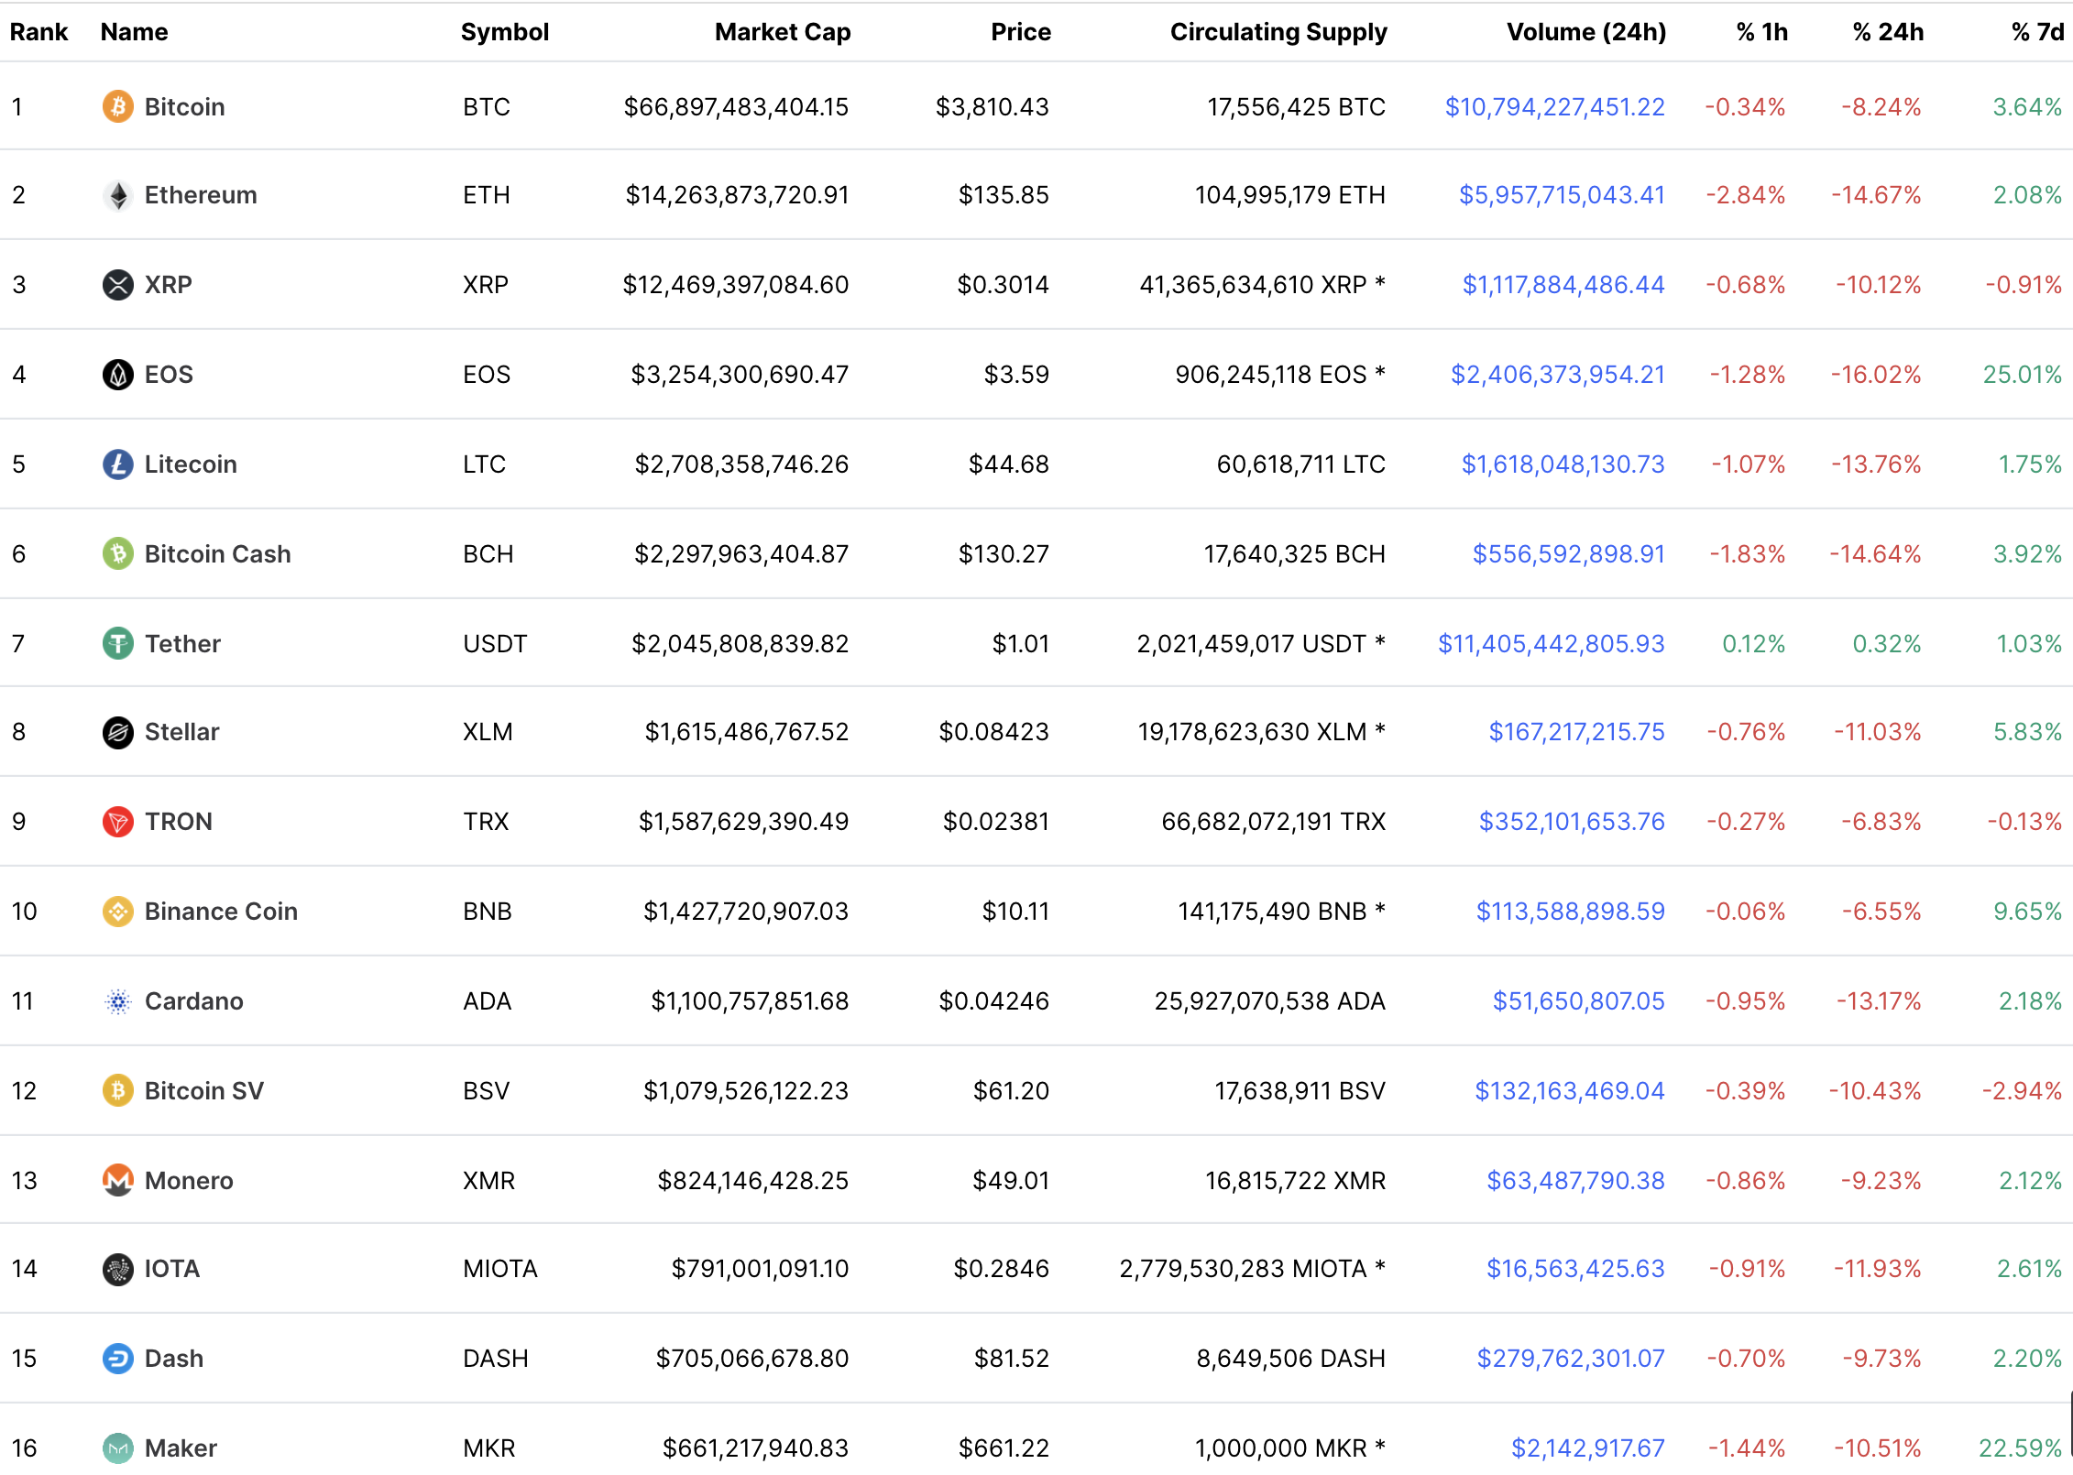The width and height of the screenshot is (2073, 1475).
Task: Open the Stellar name link
Action: pyautogui.click(x=181, y=732)
